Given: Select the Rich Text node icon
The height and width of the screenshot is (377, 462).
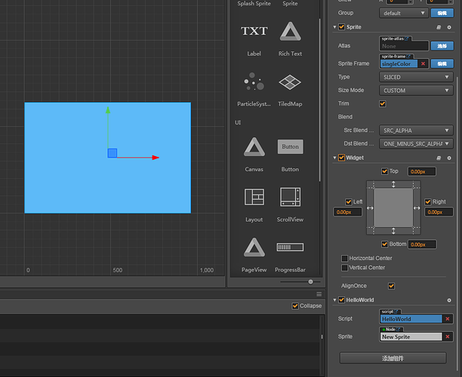Looking at the screenshot, I should [x=290, y=32].
